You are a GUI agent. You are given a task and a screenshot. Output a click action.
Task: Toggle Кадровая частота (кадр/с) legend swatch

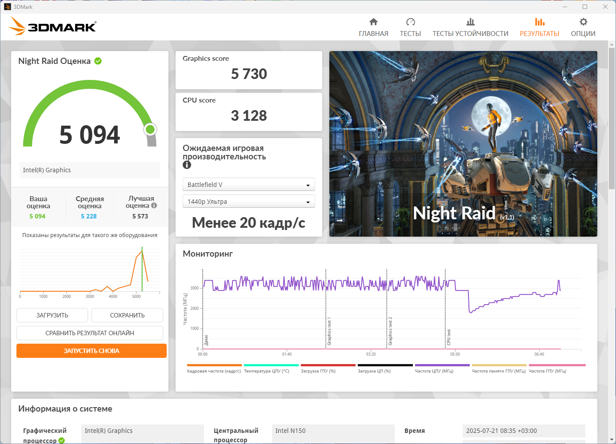coord(214,365)
